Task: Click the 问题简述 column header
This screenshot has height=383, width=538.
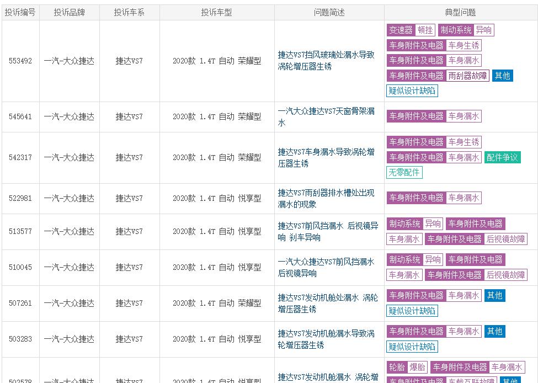Action: point(329,12)
